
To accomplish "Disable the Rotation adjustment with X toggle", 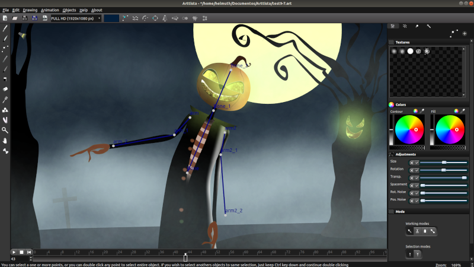I will pyautogui.click(x=411, y=170).
